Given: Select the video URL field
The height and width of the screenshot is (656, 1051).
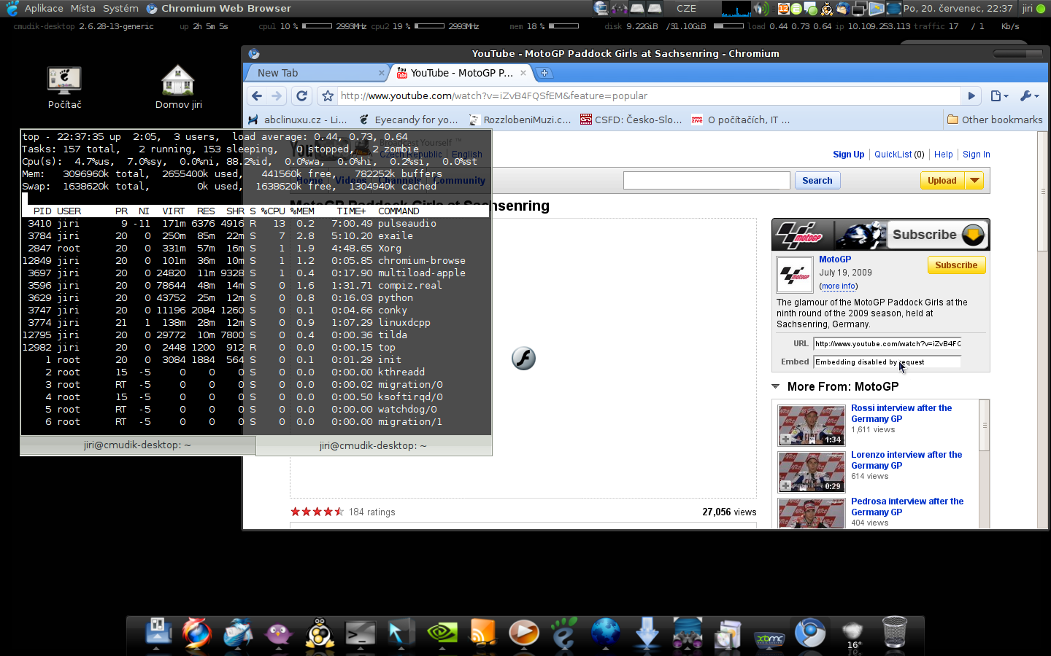Looking at the screenshot, I should click(x=887, y=344).
